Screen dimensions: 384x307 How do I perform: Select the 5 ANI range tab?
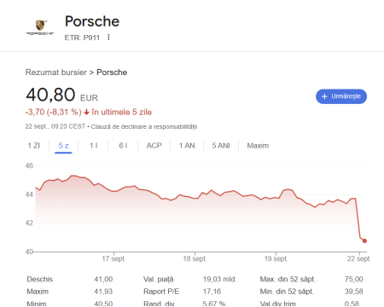(x=221, y=146)
